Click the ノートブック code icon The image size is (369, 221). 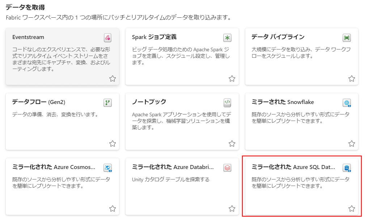point(227,103)
